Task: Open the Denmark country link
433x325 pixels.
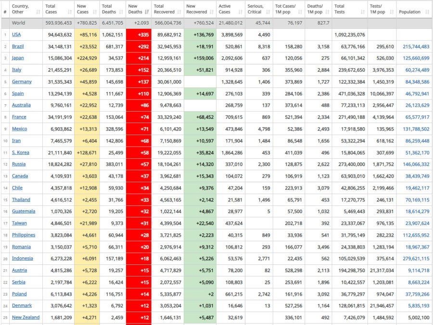Action: click(x=22, y=306)
